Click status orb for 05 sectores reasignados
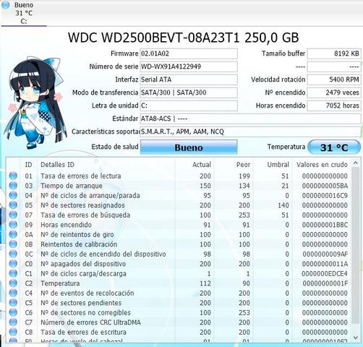This screenshot has height=347, width=363. tap(13, 205)
